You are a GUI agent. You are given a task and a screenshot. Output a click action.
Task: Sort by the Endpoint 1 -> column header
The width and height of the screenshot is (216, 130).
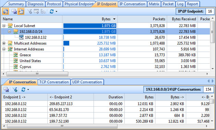[x=25, y=97]
